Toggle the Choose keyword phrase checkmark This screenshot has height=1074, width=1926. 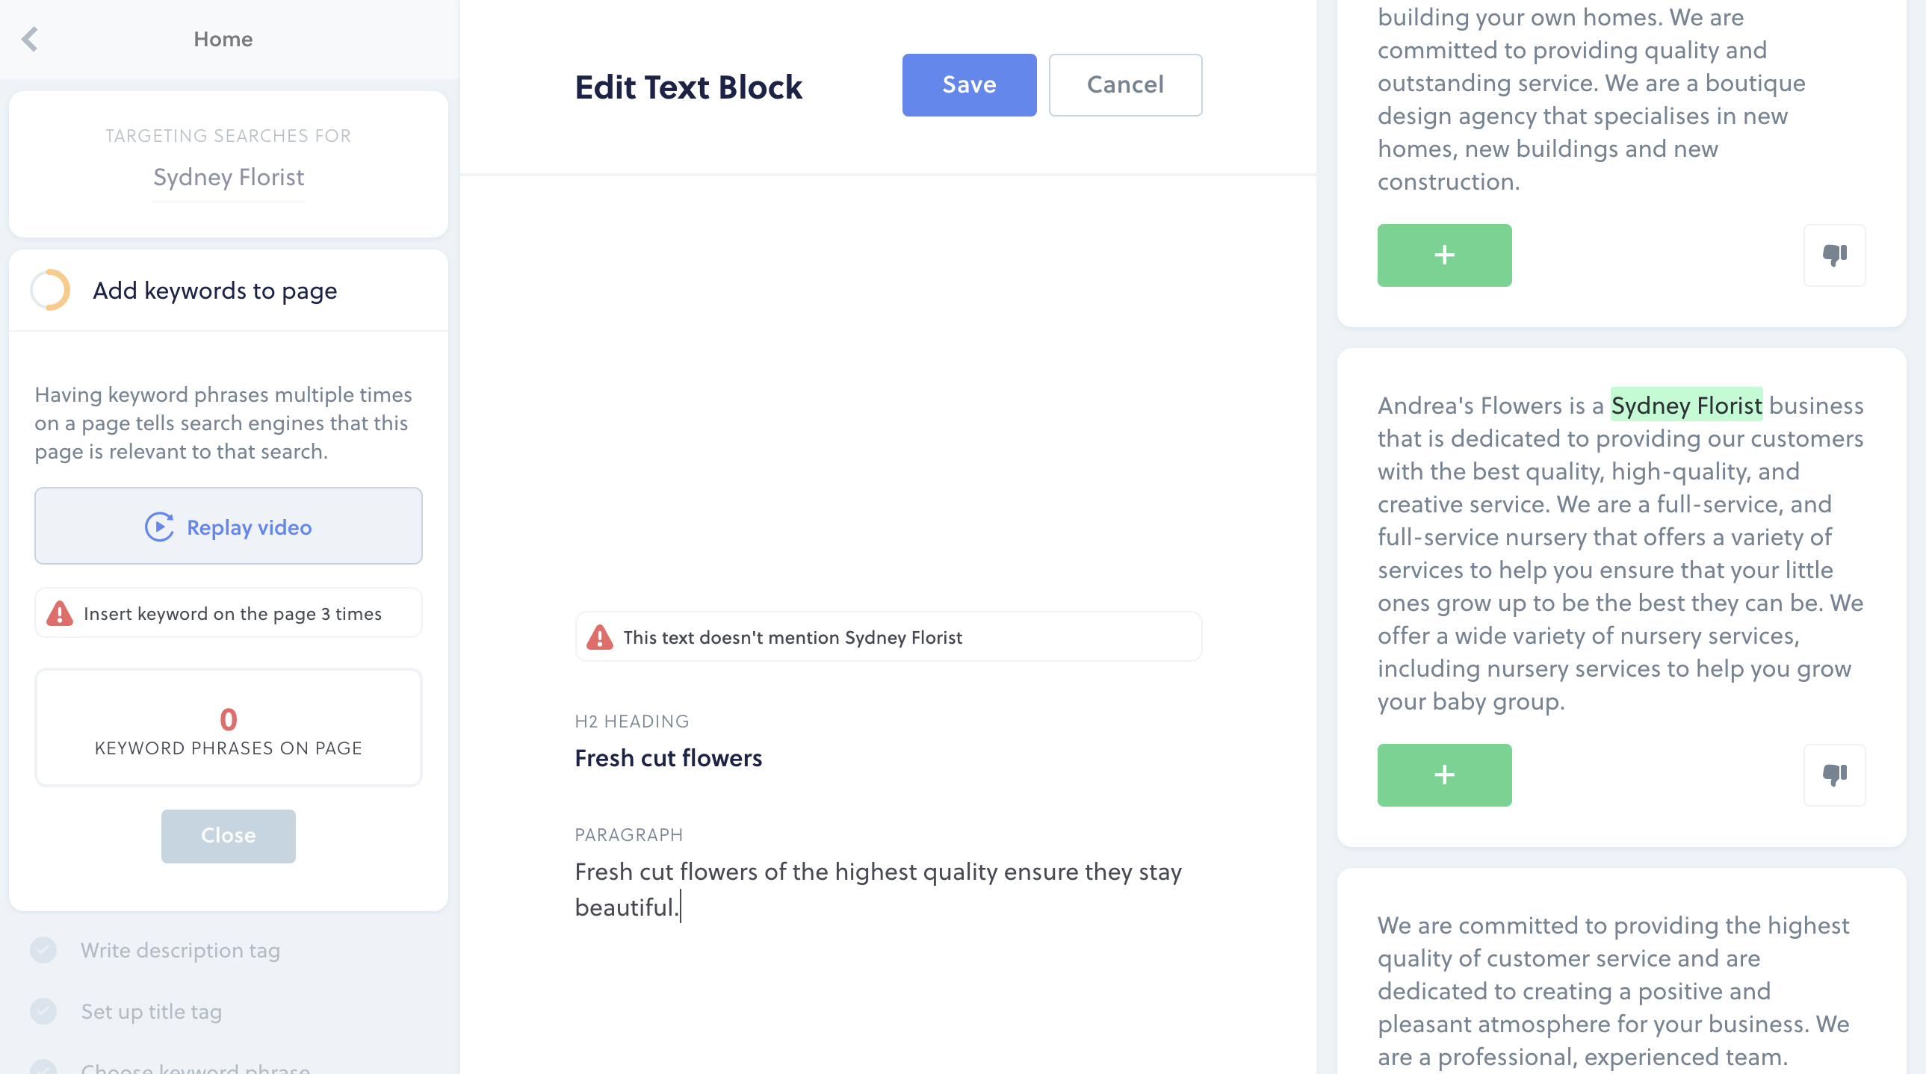(x=43, y=1067)
